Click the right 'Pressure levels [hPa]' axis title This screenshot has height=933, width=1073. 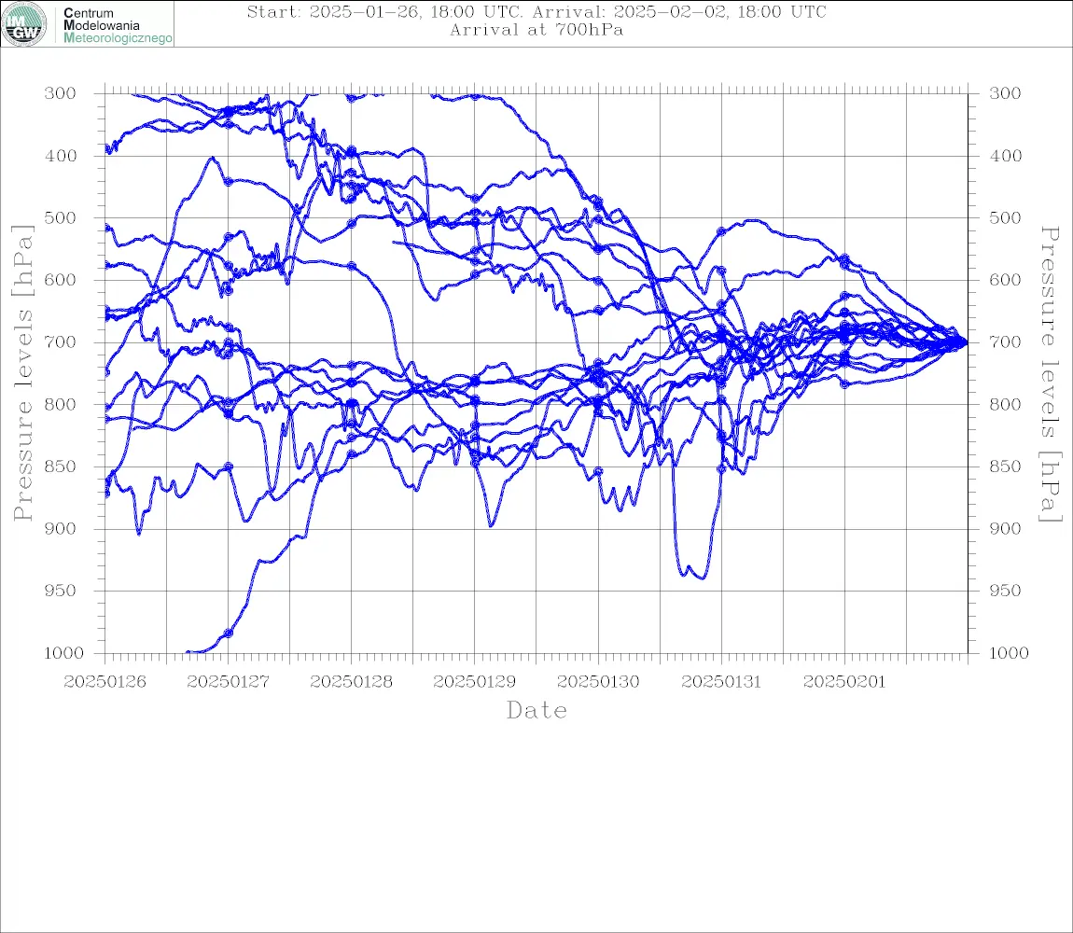point(1050,373)
